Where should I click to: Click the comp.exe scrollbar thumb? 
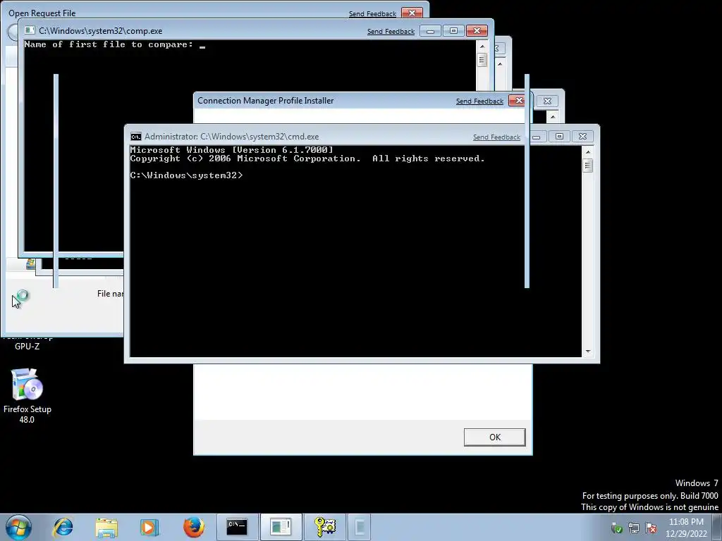pos(482,60)
